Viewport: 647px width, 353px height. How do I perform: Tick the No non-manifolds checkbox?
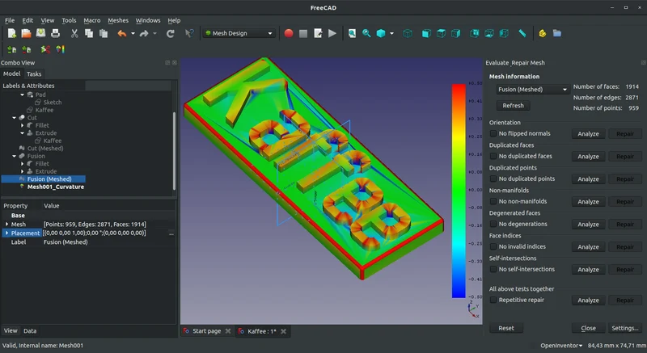pyautogui.click(x=493, y=201)
